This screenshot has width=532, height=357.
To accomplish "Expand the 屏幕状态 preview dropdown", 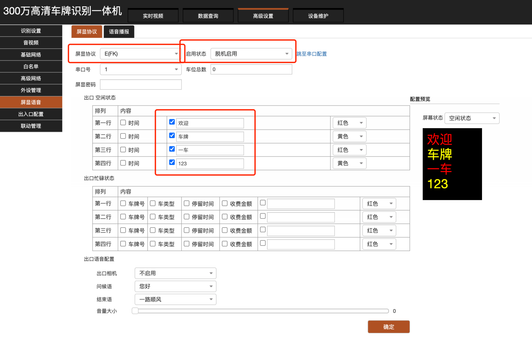I will [472, 118].
